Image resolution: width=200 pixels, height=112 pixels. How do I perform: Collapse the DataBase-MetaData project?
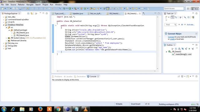(3, 25)
